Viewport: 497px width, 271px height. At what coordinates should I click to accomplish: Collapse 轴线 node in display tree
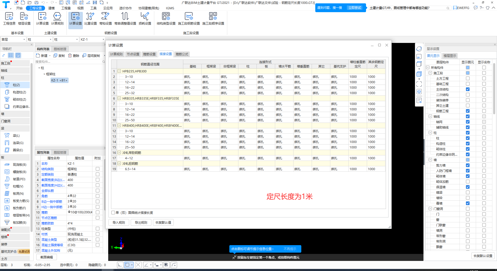[x=430, y=116]
